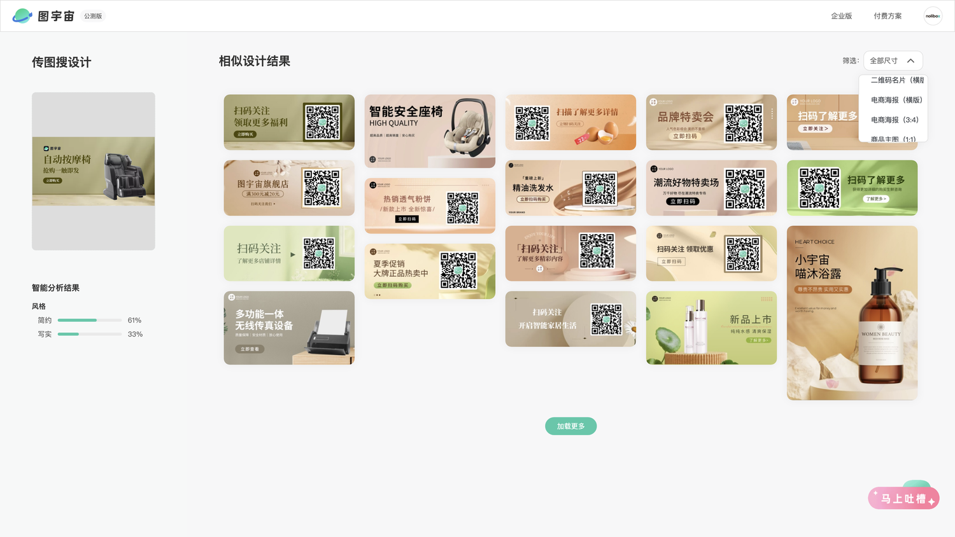Open the 品牌特卖会 design card
Screen dimensions: 955x537
711,122
